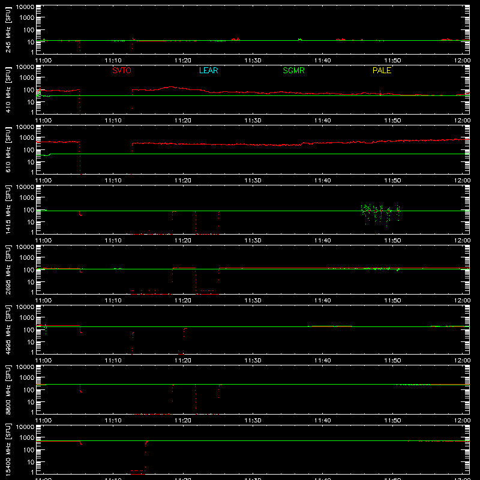Viewport: 480px width, 480px height.
Task: Select the 410 MHz [SFU] axis label
Action: [8, 89]
